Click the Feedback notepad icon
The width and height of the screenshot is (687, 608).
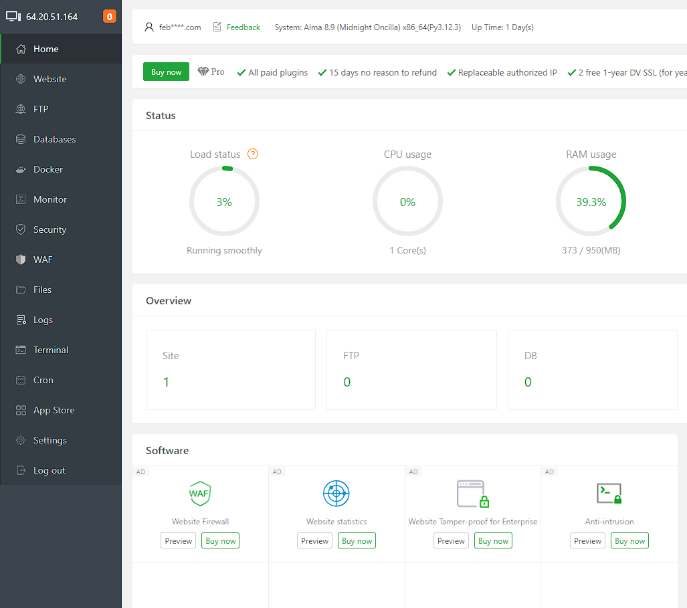coord(217,27)
